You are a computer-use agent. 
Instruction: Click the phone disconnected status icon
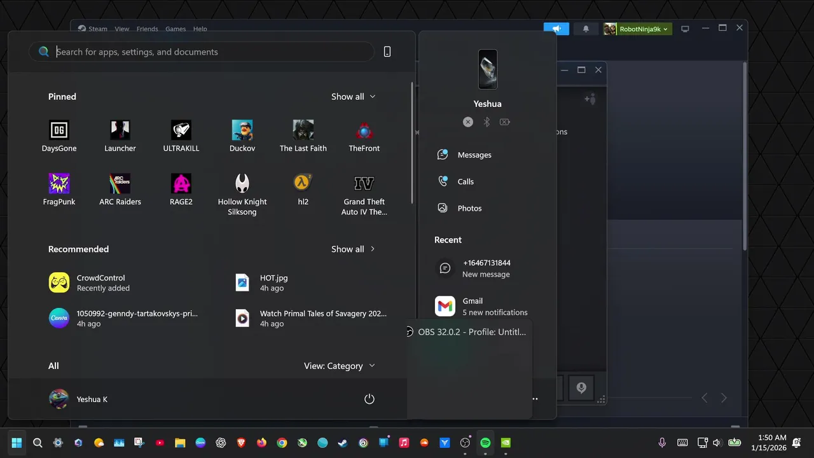pyautogui.click(x=468, y=121)
